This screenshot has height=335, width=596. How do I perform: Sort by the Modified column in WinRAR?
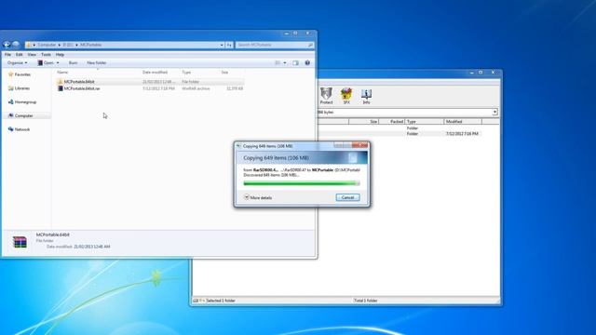point(463,122)
